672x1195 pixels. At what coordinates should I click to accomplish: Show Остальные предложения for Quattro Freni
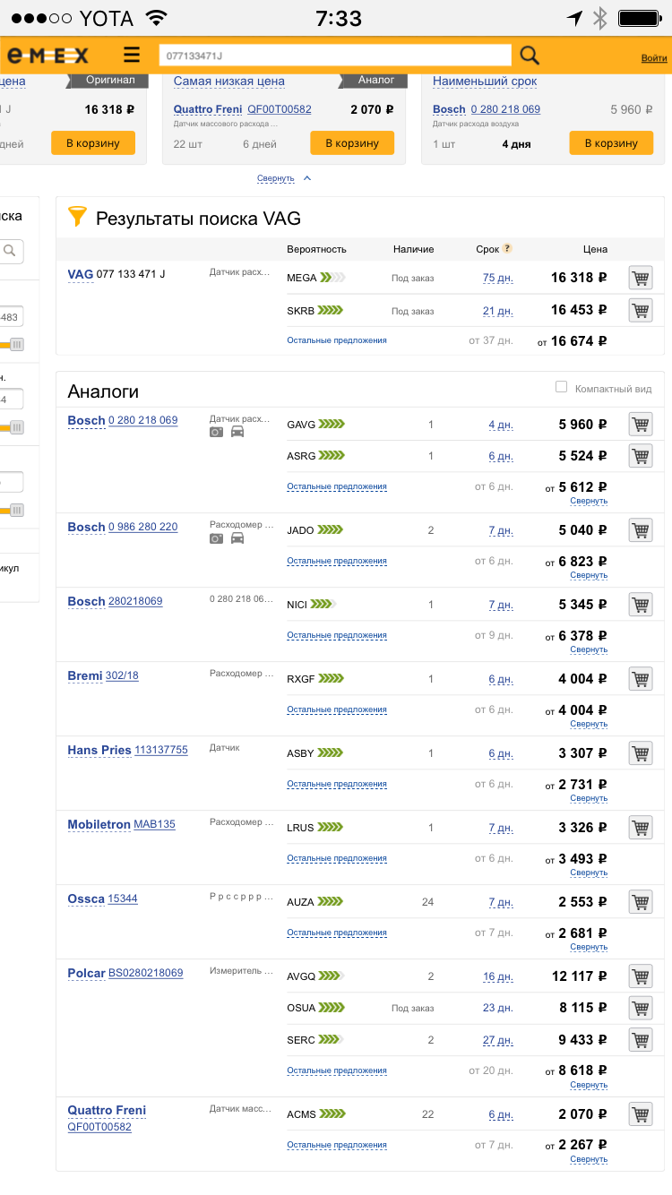coord(337,1145)
